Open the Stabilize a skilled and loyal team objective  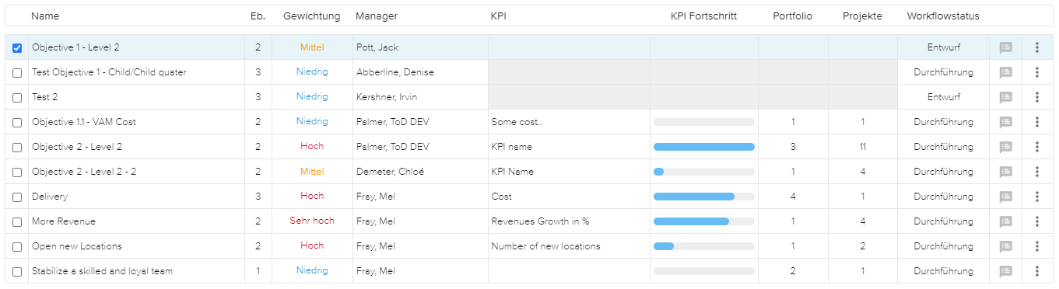(102, 271)
